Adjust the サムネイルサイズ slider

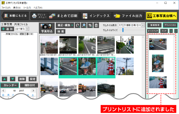(123, 30)
